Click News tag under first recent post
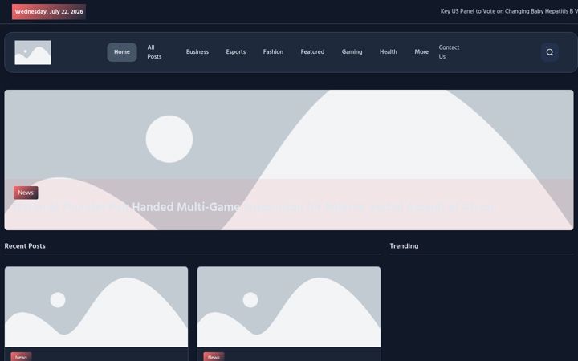 click(x=21, y=356)
